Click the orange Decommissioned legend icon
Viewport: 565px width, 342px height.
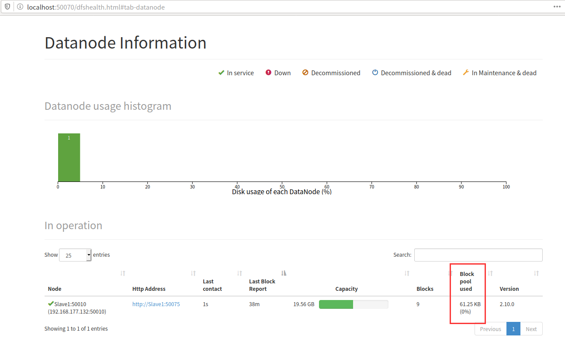pos(305,73)
